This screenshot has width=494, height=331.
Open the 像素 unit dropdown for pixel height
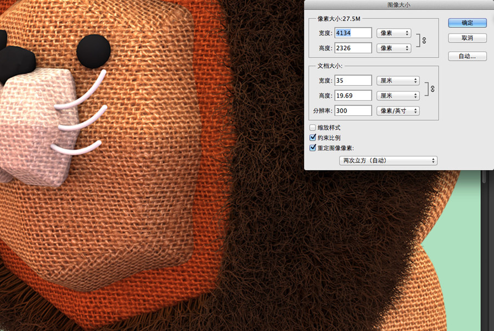click(394, 48)
